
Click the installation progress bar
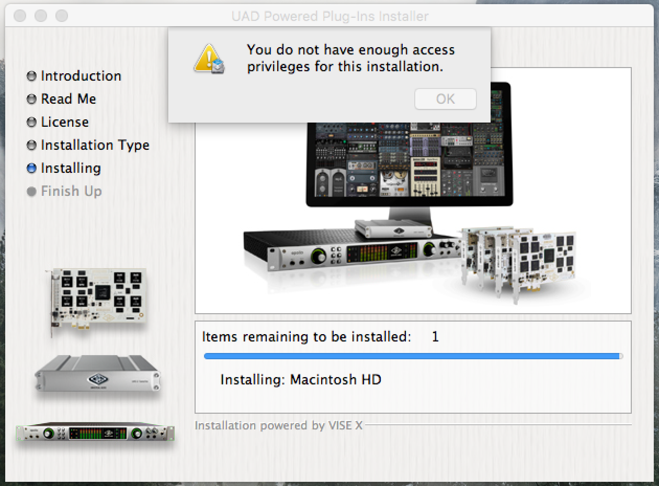[x=413, y=356]
